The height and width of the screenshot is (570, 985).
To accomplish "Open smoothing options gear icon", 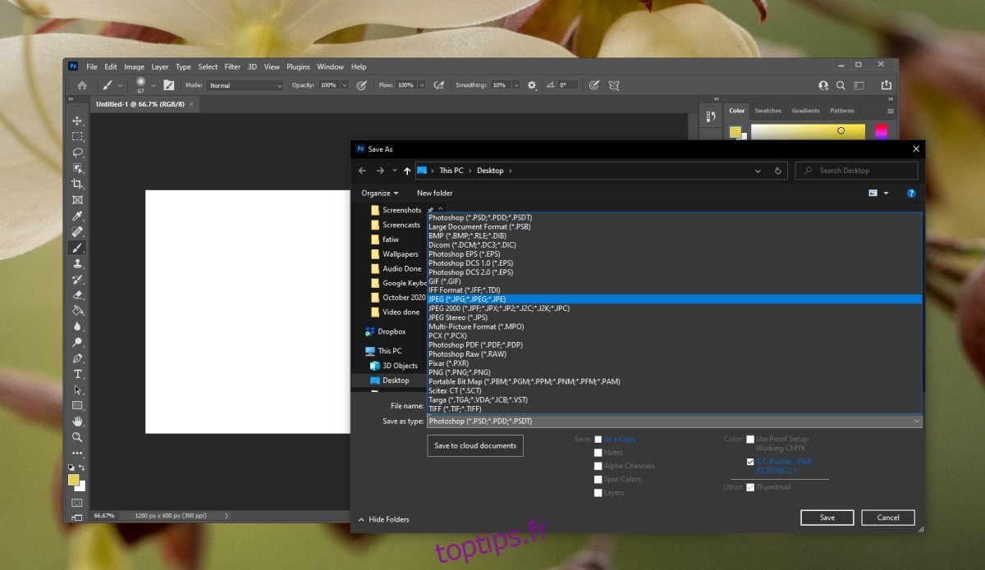I will tap(532, 85).
